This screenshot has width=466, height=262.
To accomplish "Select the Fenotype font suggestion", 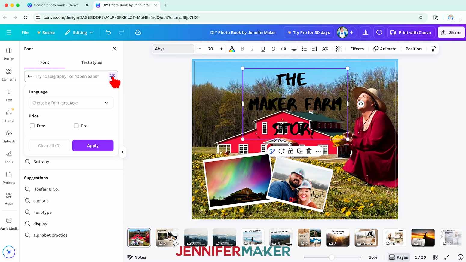I will click(x=71, y=212).
